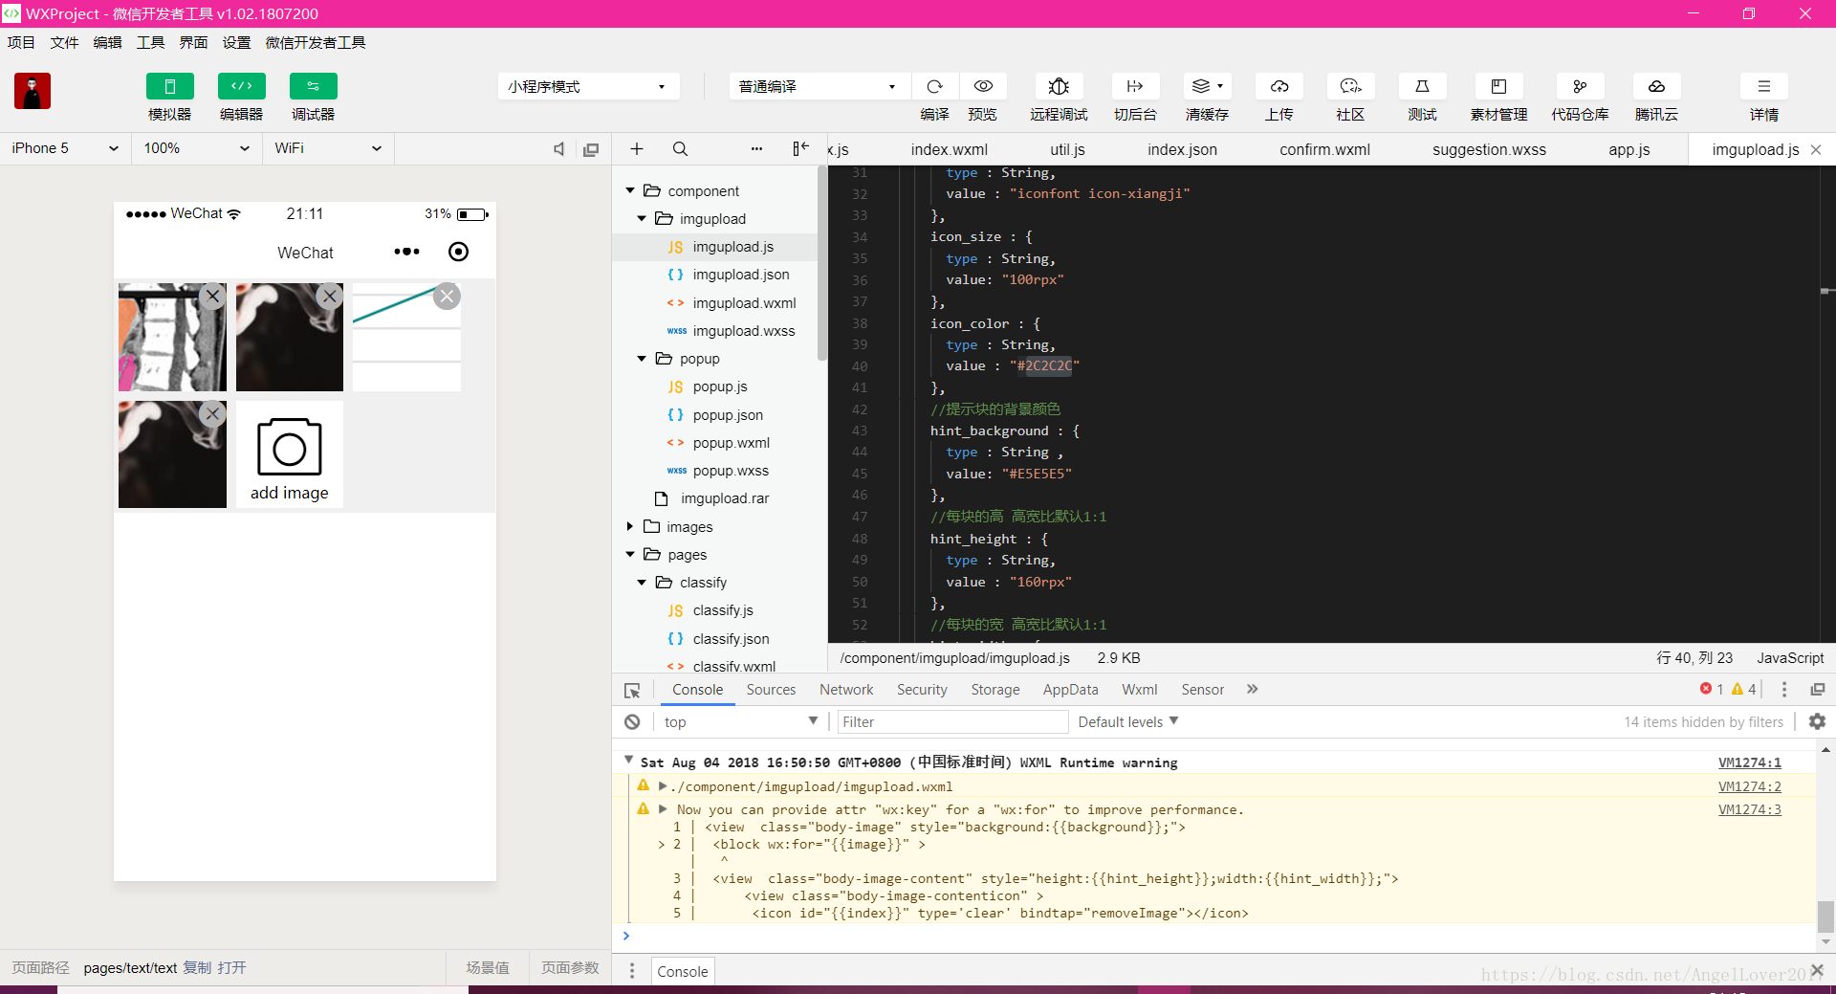Open Tencent Cloud (腾讯云)
The width and height of the screenshot is (1836, 994).
tap(1656, 86)
